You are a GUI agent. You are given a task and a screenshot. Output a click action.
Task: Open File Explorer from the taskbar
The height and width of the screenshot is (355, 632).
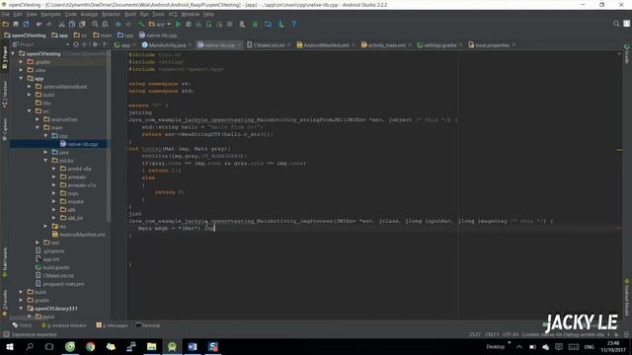coord(151,346)
